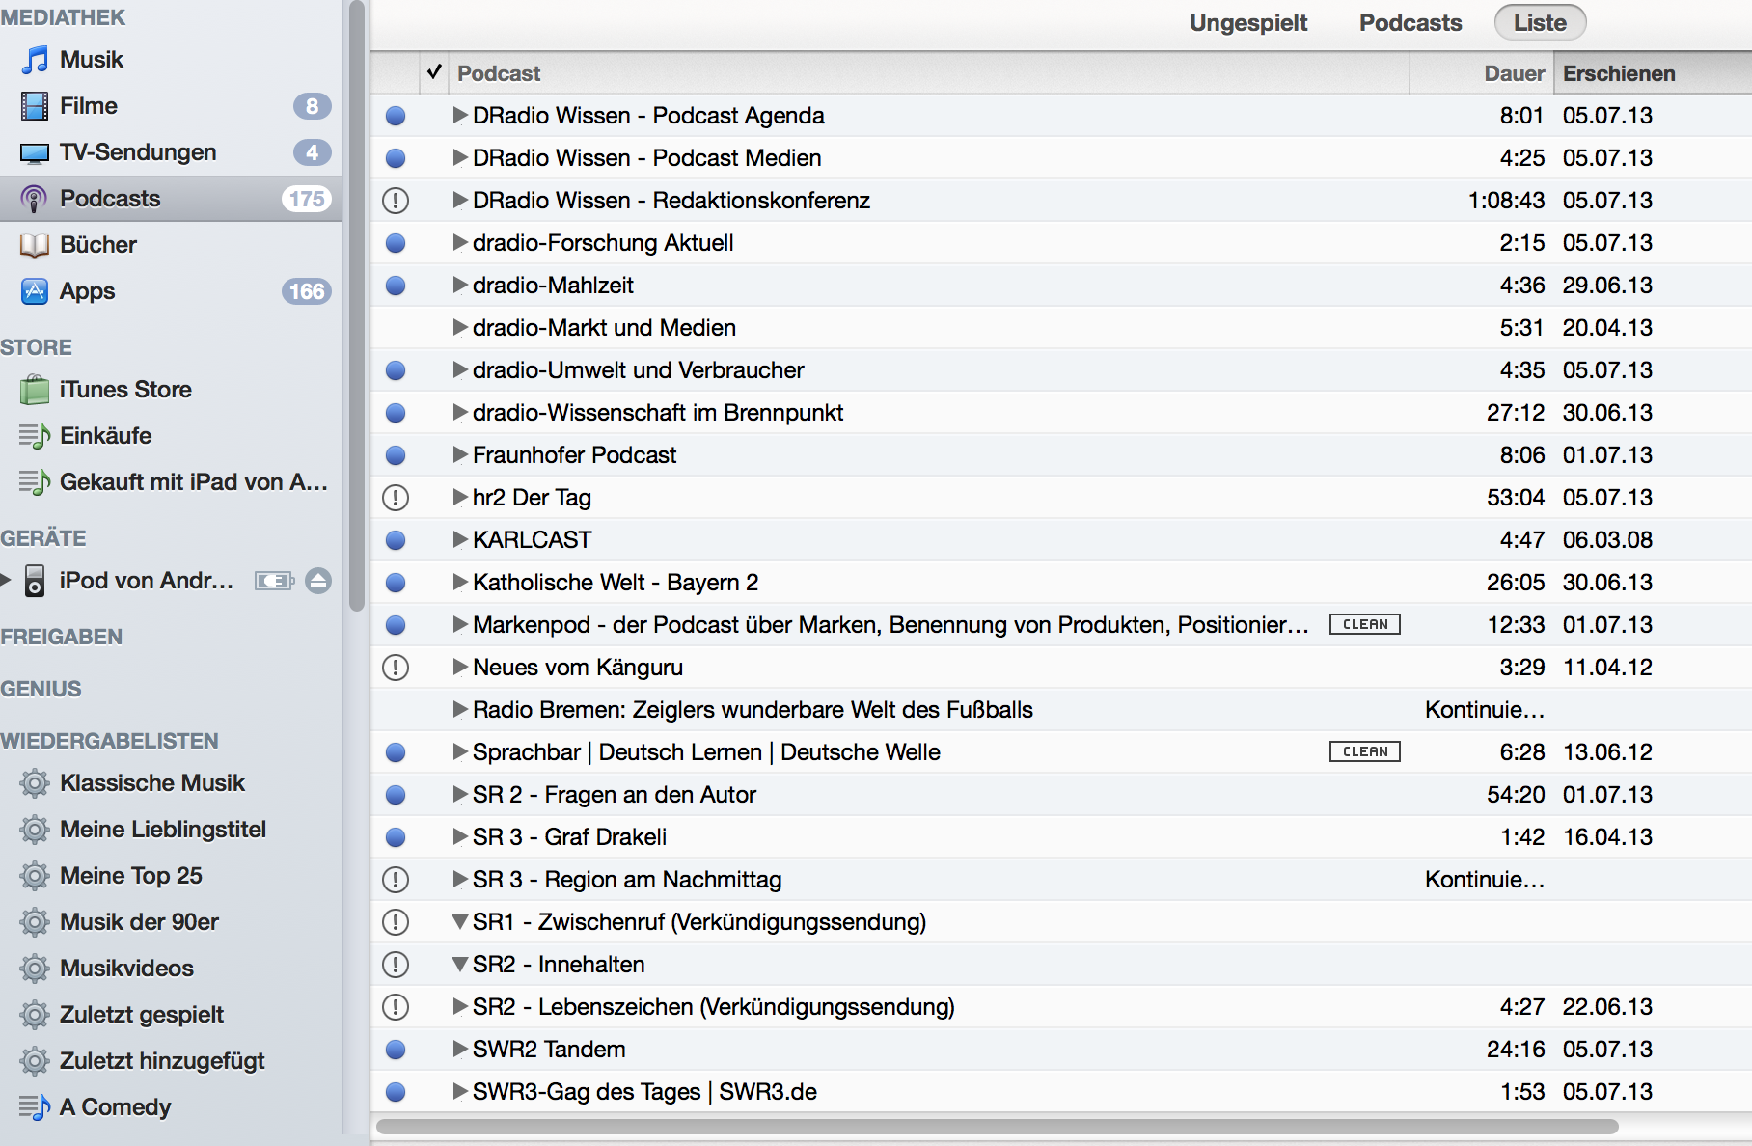1752x1146 pixels.
Task: Select the iPod device icon
Action: 35,581
